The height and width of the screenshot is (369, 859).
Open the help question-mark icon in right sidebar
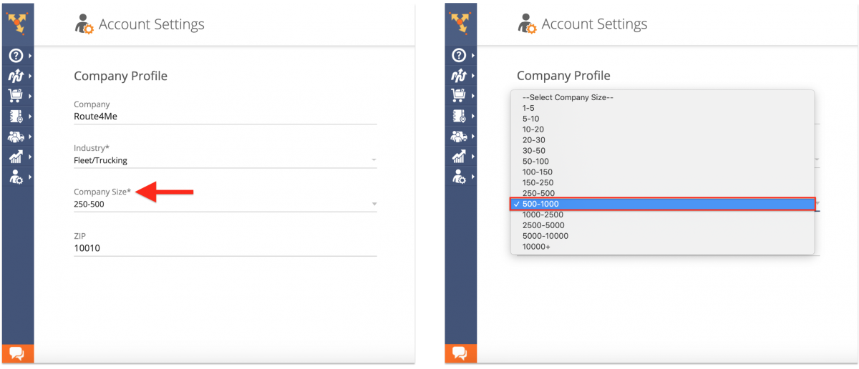click(x=459, y=56)
